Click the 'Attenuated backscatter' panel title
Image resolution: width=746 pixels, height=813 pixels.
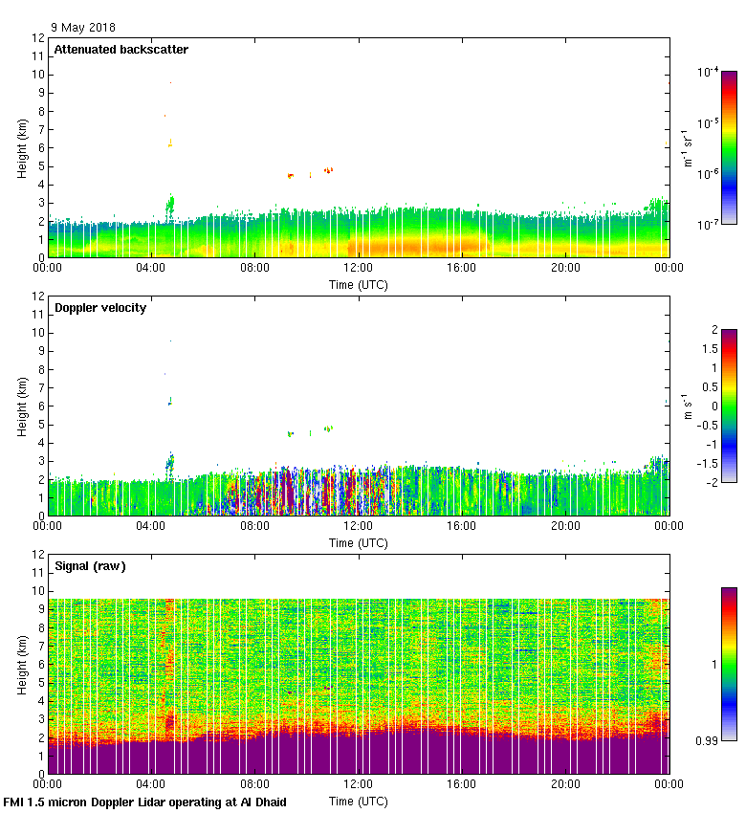[121, 49]
